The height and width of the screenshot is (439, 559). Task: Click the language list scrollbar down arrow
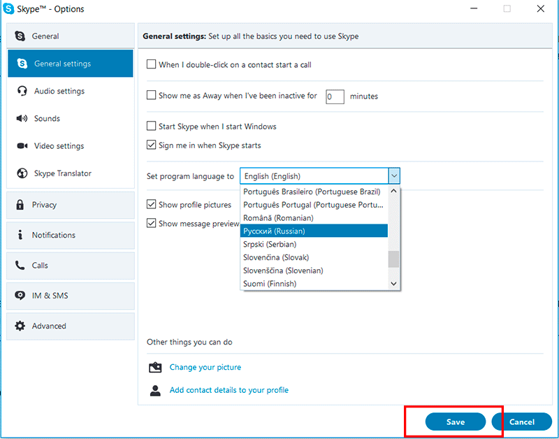(394, 284)
